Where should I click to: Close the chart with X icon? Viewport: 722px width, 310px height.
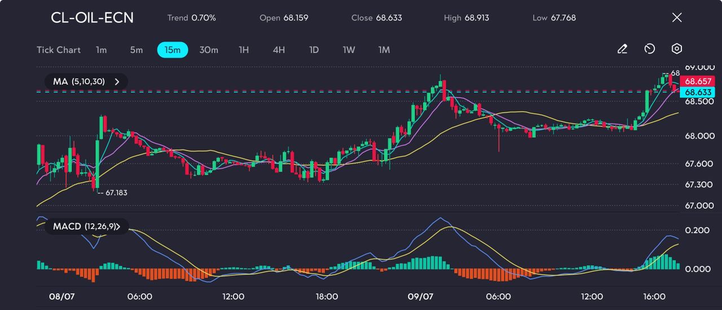(x=677, y=17)
